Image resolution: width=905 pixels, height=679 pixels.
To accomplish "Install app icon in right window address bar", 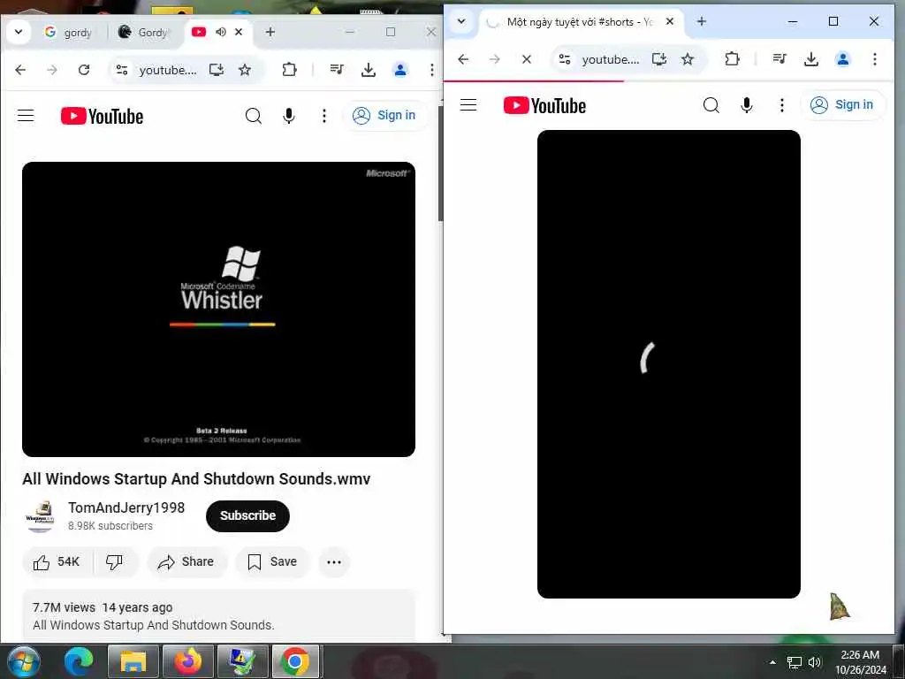I will 659,59.
